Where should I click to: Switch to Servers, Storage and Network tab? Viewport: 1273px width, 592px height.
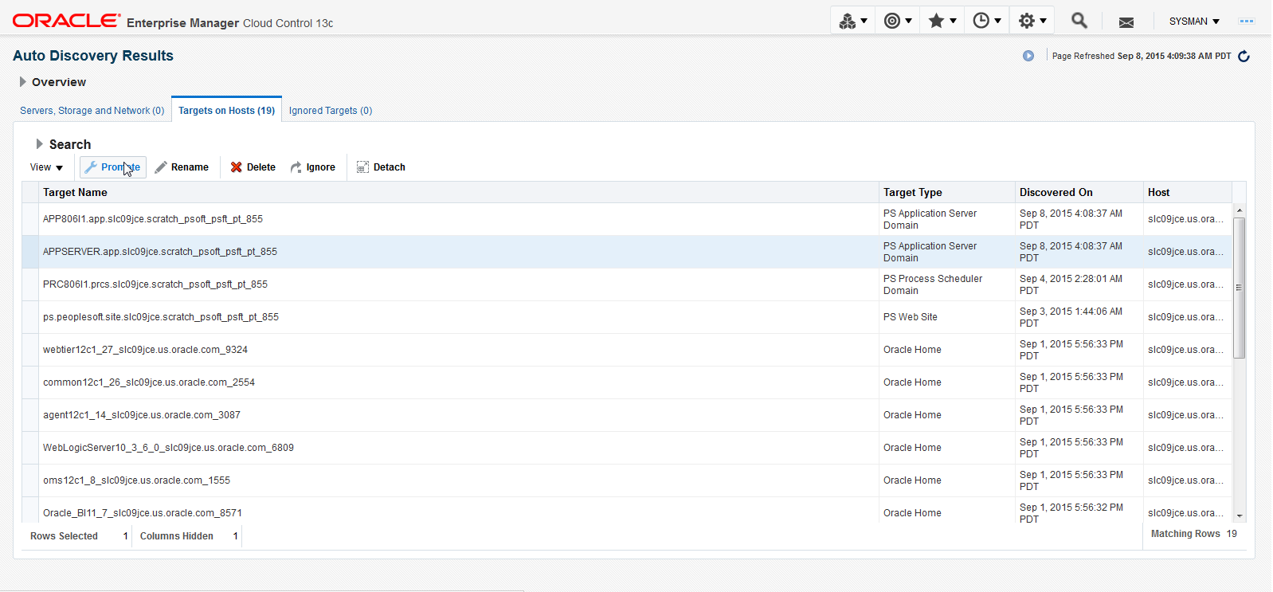92,111
